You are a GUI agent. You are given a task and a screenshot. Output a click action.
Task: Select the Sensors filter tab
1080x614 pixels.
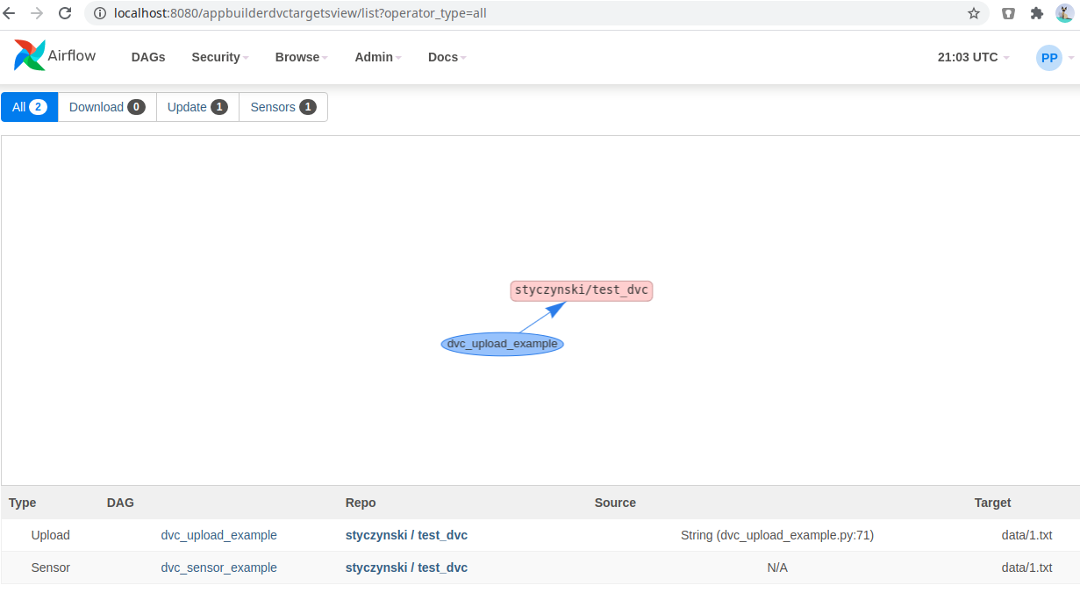coord(283,107)
